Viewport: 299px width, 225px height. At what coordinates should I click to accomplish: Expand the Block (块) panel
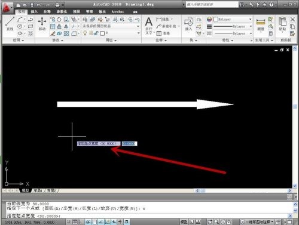coord(193,41)
